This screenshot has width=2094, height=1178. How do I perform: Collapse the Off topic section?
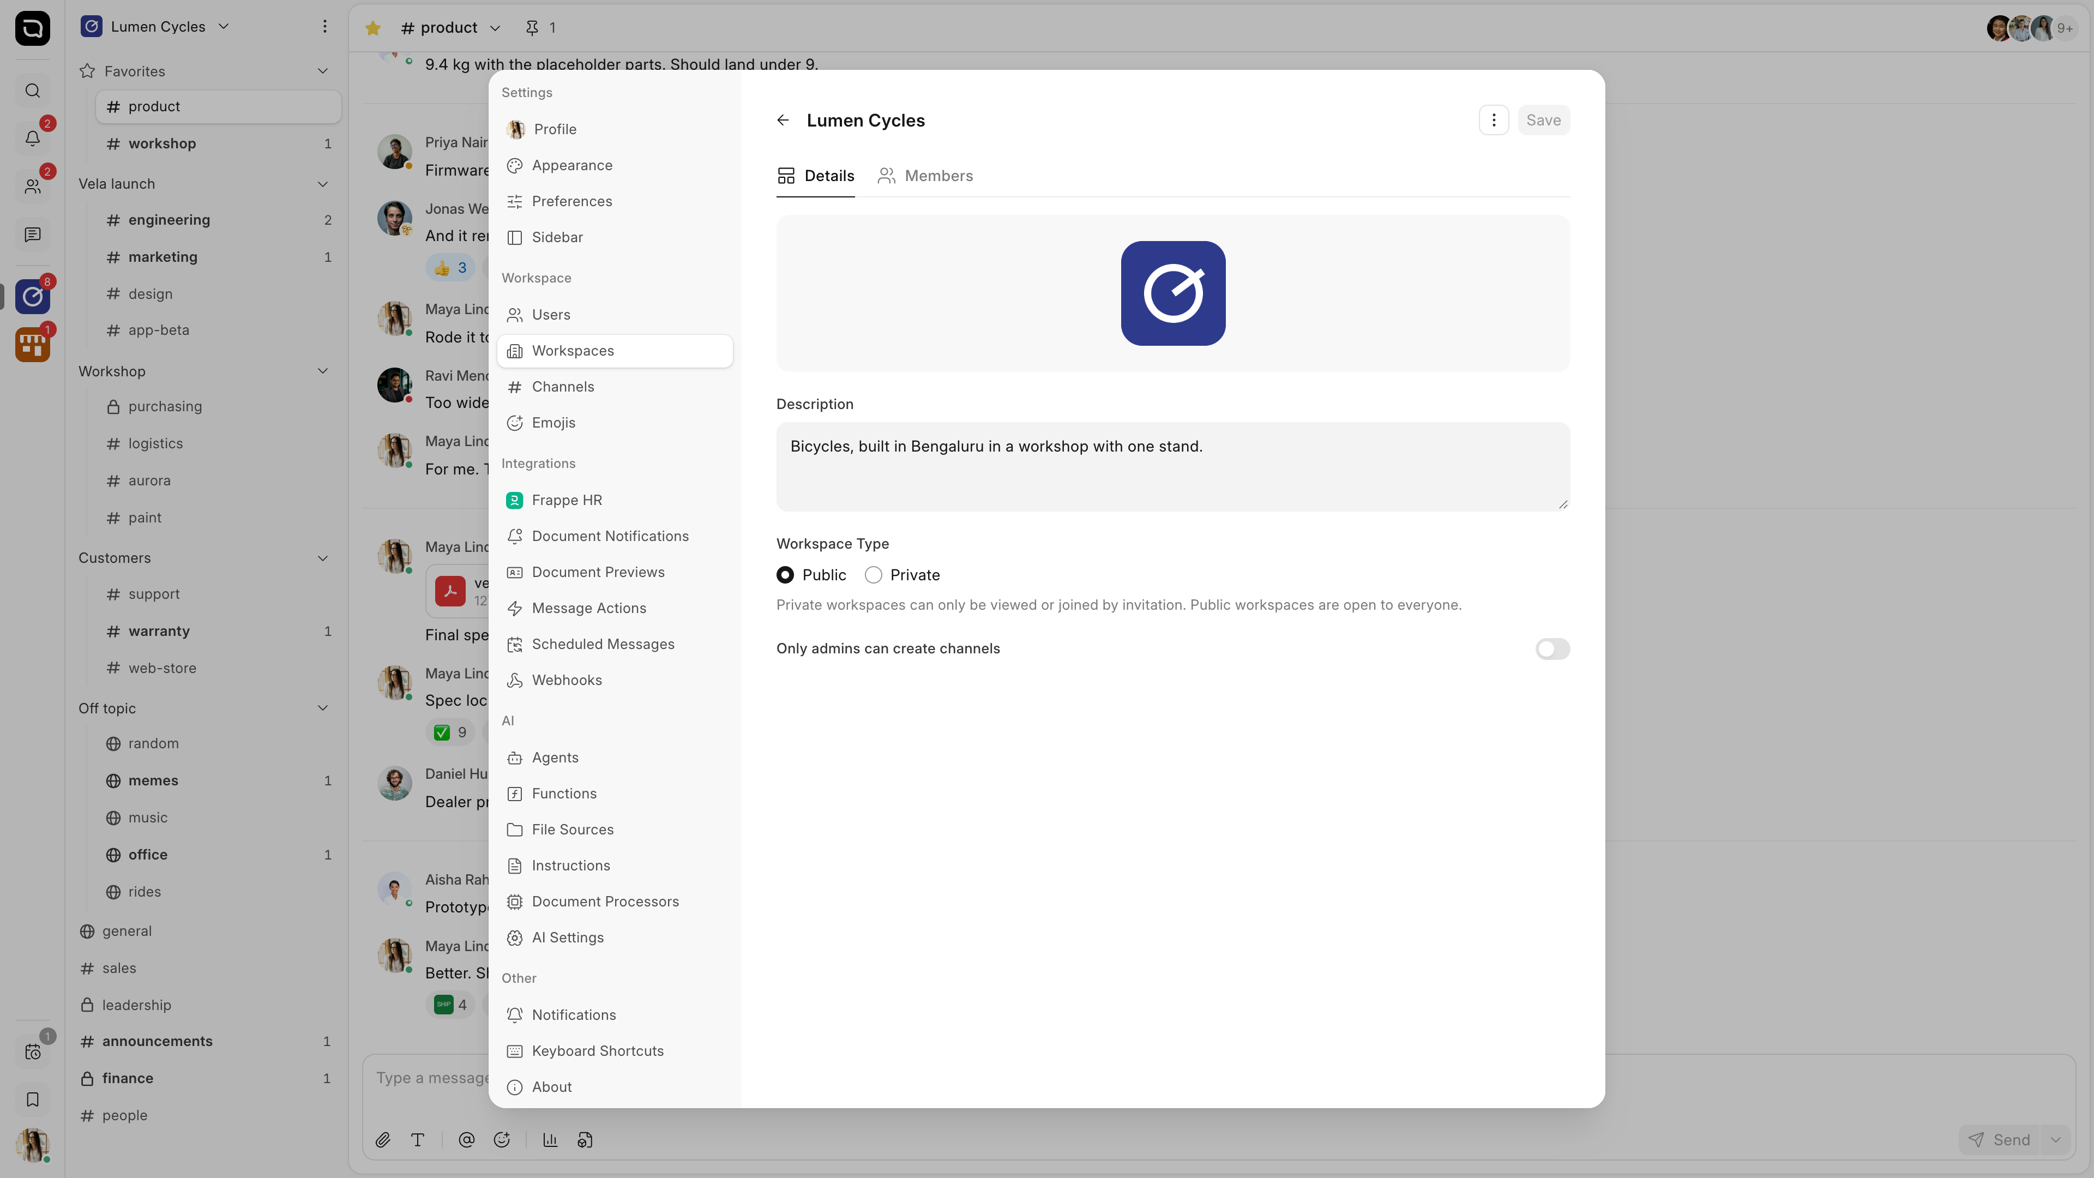(x=323, y=708)
